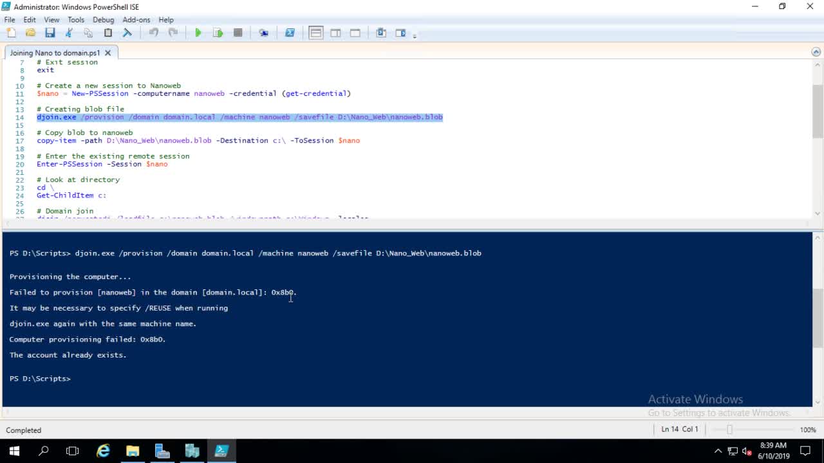824x463 pixels.
Task: Open the Help menu
Action: (166, 20)
